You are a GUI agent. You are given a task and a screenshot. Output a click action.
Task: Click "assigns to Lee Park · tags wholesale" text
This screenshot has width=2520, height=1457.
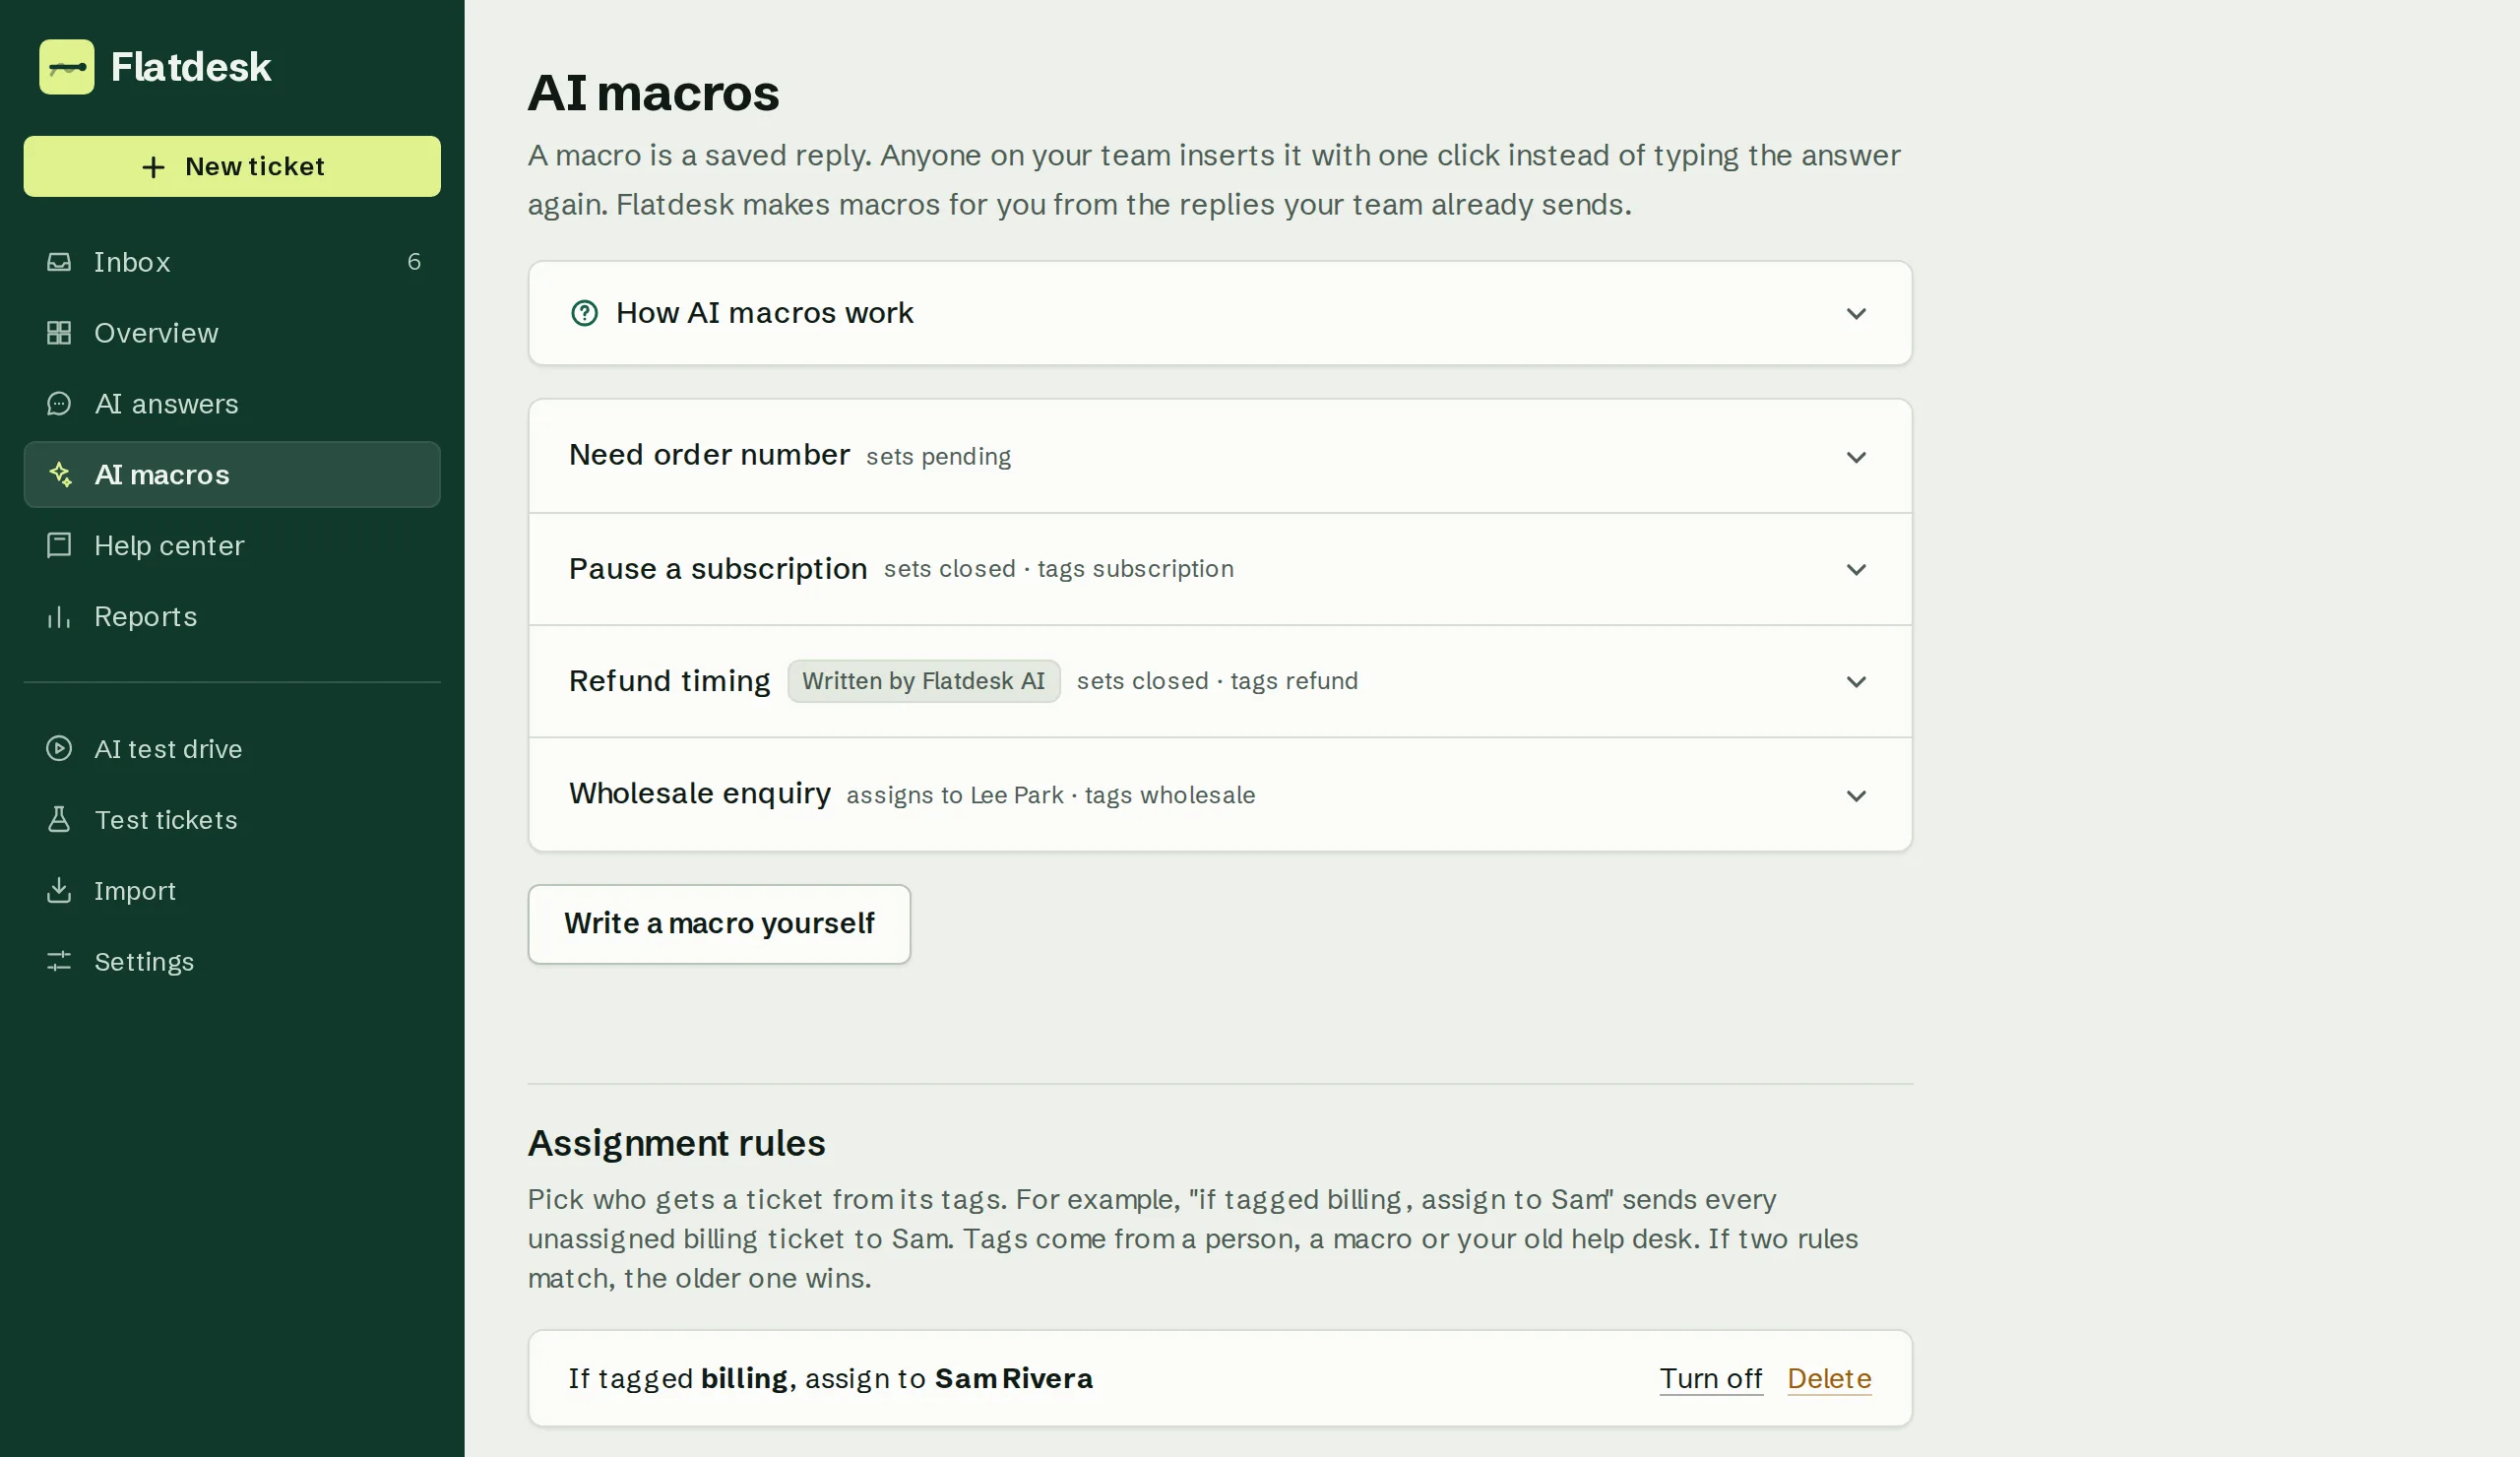point(1050,795)
